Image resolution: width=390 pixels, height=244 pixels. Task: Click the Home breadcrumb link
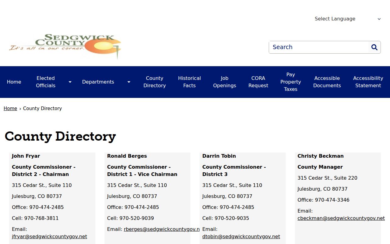click(10, 109)
